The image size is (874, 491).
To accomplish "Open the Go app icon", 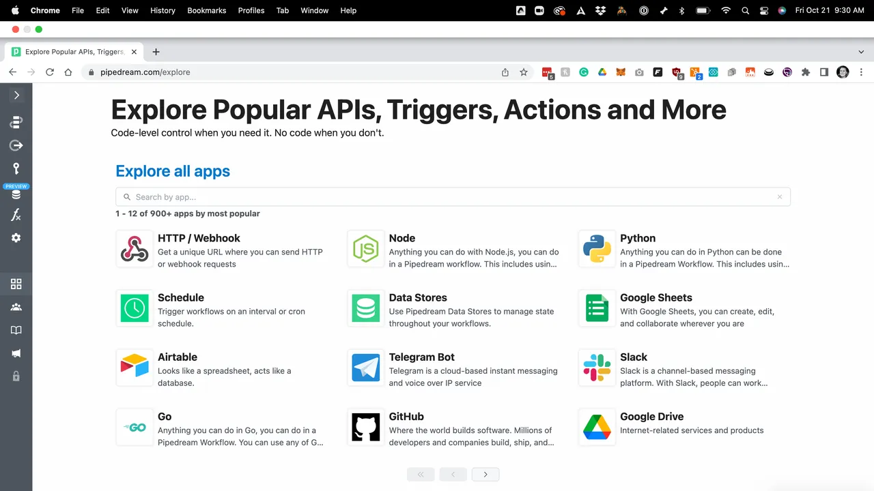I will (135, 427).
